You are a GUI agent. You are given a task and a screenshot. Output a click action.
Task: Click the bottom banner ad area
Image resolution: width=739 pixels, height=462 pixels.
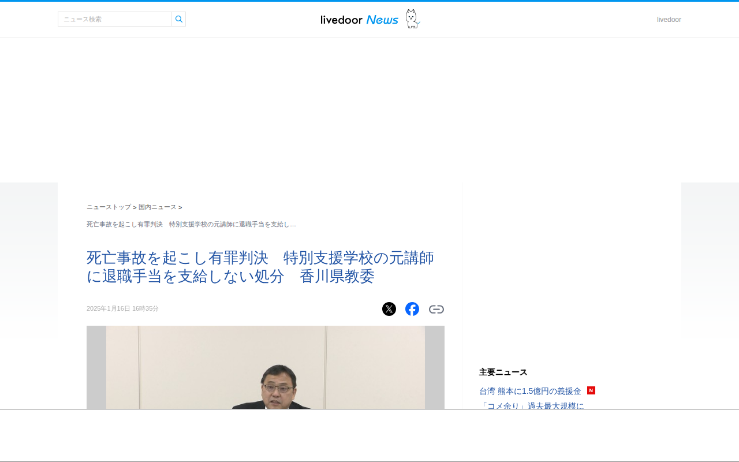coord(369,435)
